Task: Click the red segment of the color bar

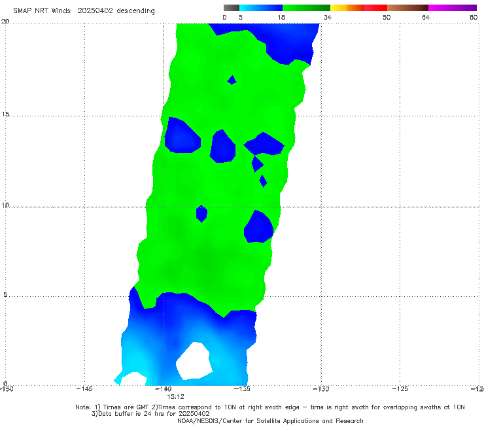Action: click(x=375, y=8)
